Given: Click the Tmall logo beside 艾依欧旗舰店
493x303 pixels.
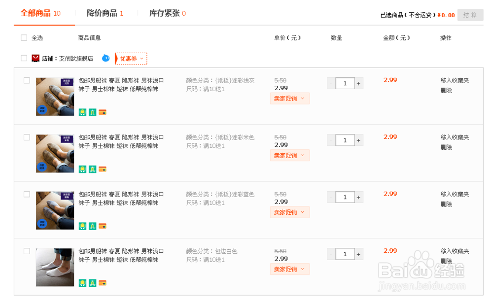Looking at the screenshot, I should click(35, 58).
